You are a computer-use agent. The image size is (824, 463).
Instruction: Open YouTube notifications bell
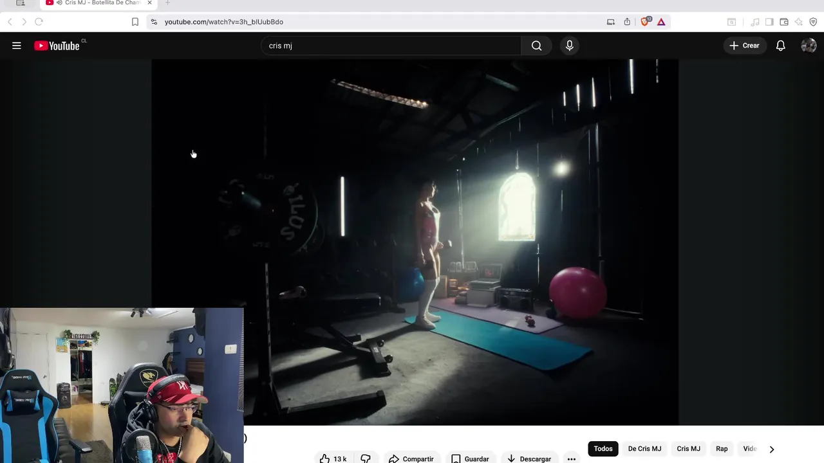click(780, 46)
